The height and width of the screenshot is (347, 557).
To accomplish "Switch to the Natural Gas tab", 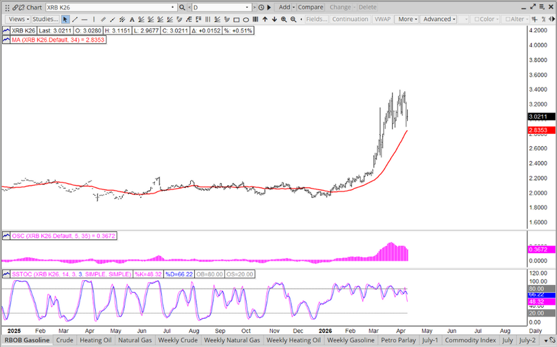I will coord(135,340).
